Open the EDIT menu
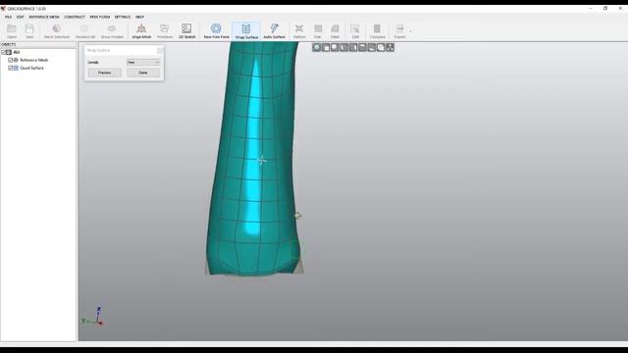 click(x=20, y=18)
